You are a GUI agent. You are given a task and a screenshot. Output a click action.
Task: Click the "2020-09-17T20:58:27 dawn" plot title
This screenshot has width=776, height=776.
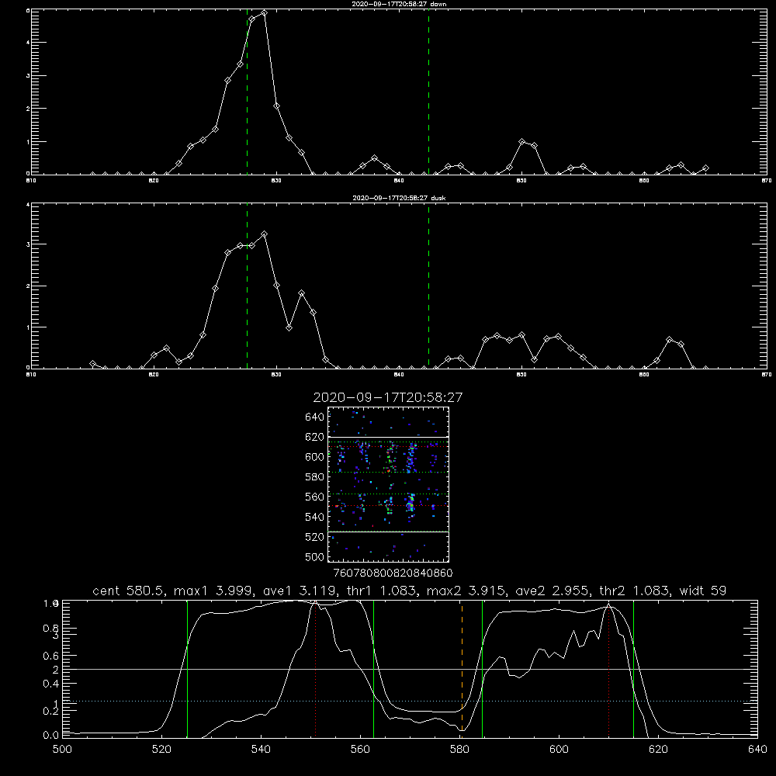(399, 4)
